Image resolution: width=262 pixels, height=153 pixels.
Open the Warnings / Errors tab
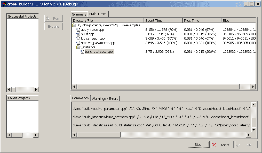105,98
